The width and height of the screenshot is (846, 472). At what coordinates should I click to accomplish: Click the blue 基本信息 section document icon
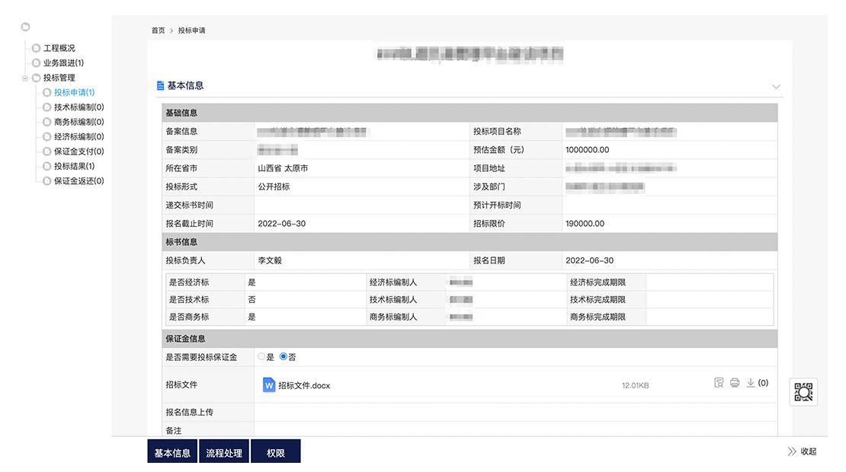click(160, 86)
